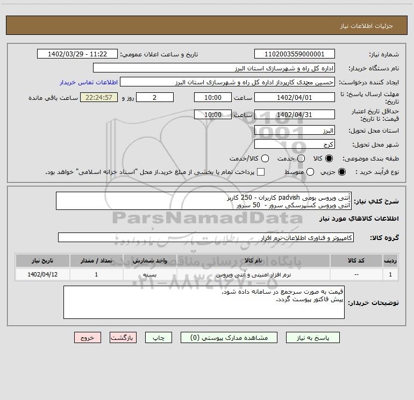The image size is (414, 400).
Task: Click the بازگشت back button
Action: click(x=123, y=338)
